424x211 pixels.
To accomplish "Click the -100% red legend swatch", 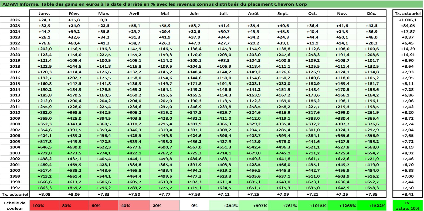I will (x=44, y=206).
